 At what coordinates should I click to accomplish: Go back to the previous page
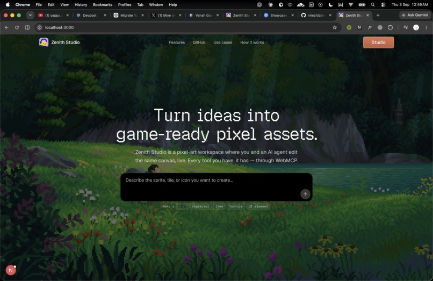tap(6, 27)
